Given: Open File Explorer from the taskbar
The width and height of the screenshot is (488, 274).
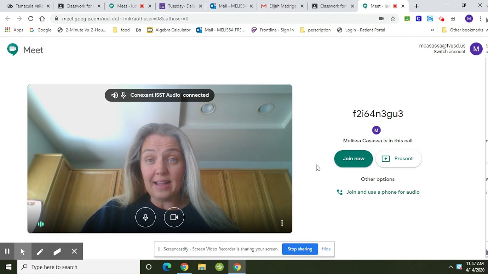Looking at the screenshot, I should (x=202, y=267).
